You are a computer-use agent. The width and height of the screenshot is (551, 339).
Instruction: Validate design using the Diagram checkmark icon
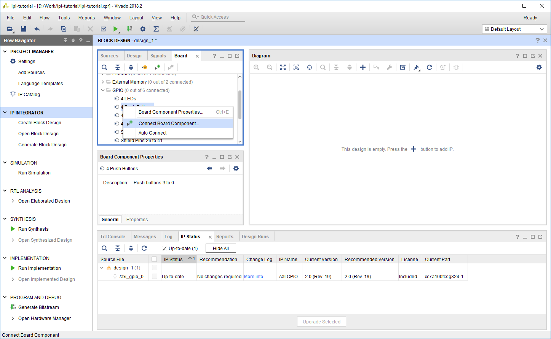point(403,67)
